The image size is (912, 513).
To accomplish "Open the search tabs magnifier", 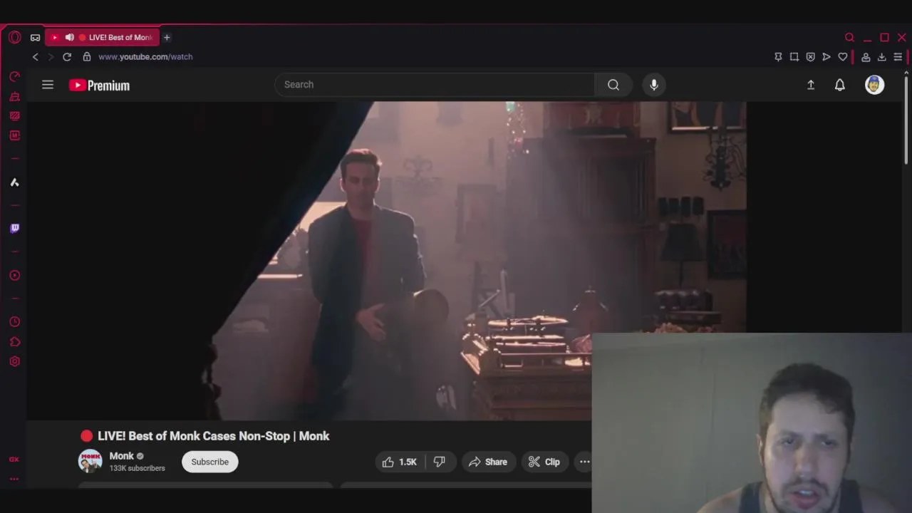I will [849, 37].
